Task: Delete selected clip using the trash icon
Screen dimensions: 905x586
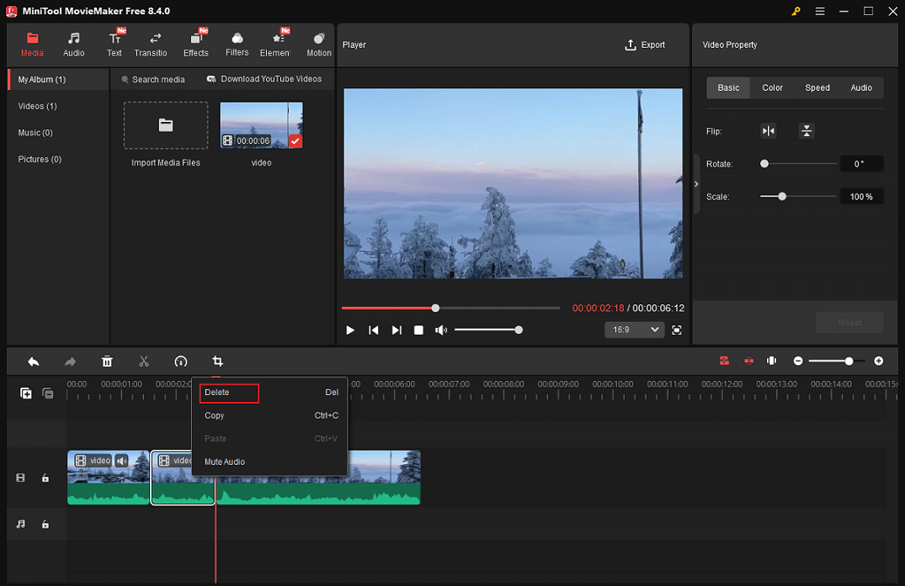Action: [x=107, y=361]
